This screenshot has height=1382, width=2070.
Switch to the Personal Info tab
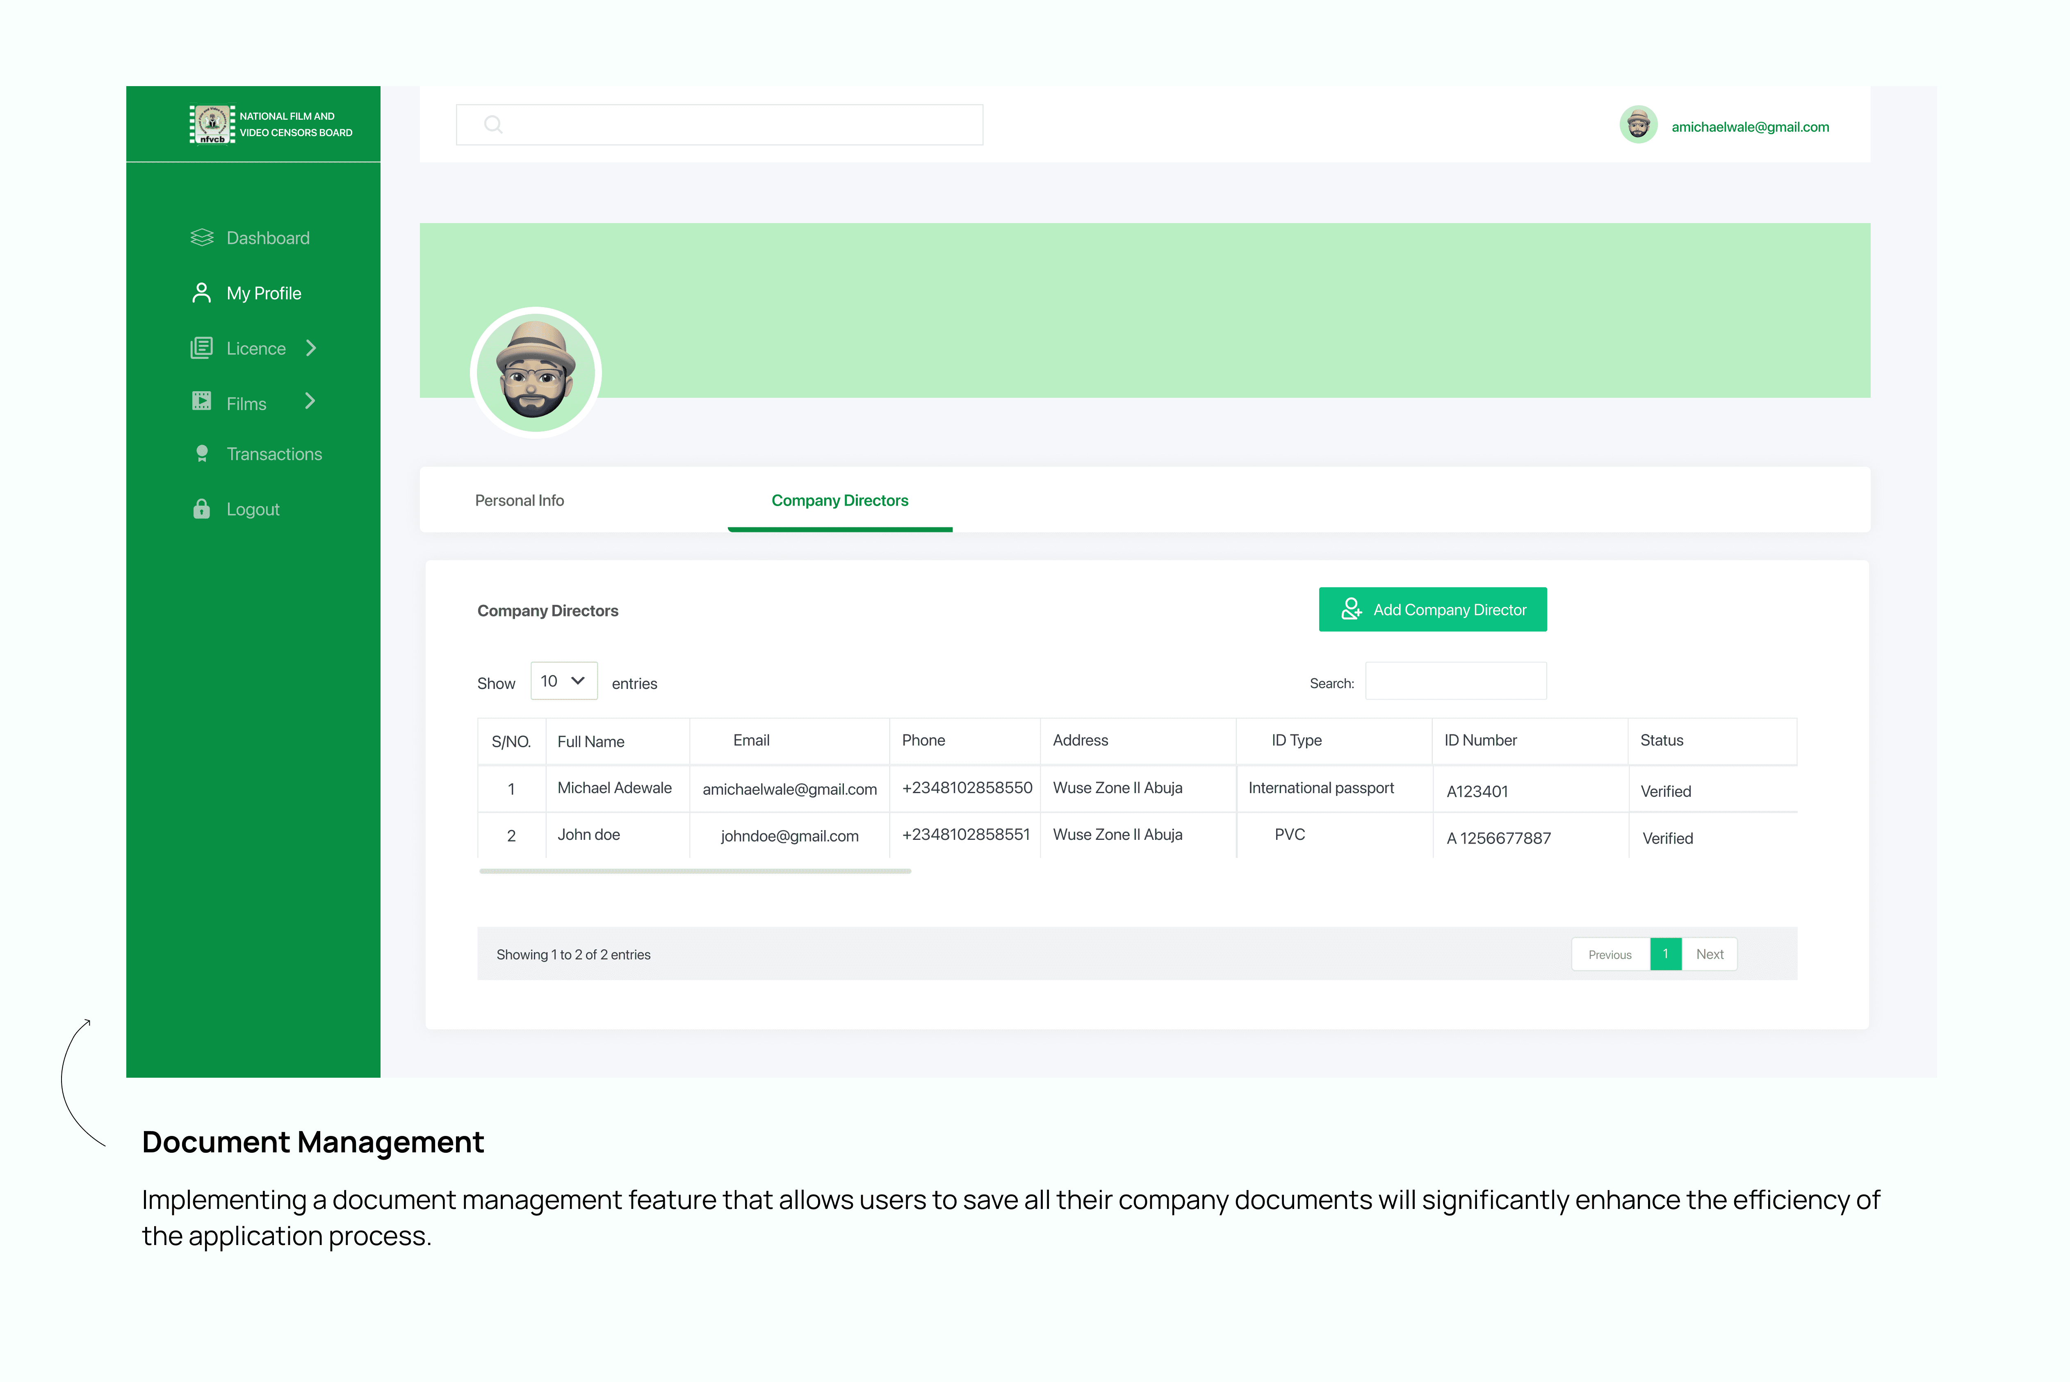point(519,500)
